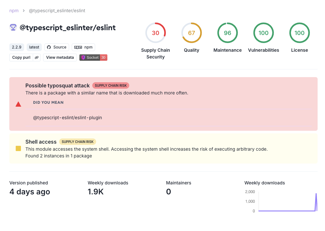
Task: Select the latest tag badge
Action: (x=34, y=47)
